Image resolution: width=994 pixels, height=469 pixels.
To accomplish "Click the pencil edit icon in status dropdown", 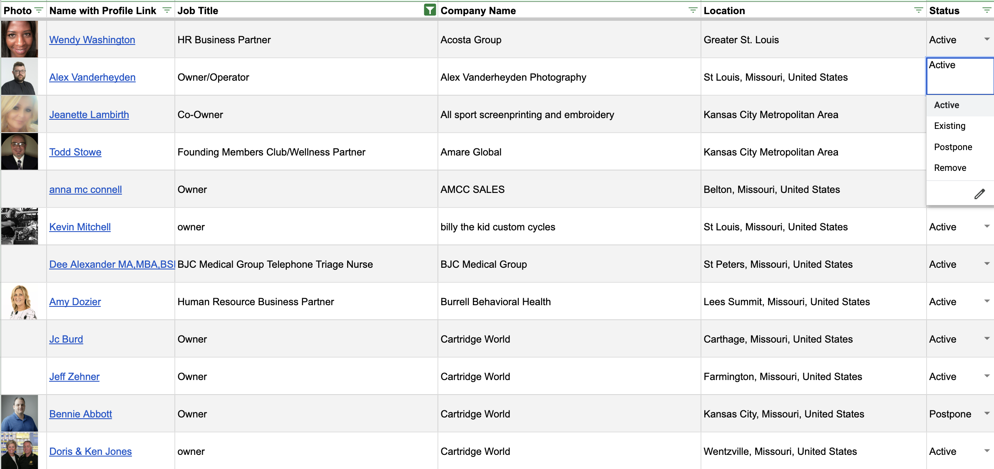I will click(x=979, y=194).
